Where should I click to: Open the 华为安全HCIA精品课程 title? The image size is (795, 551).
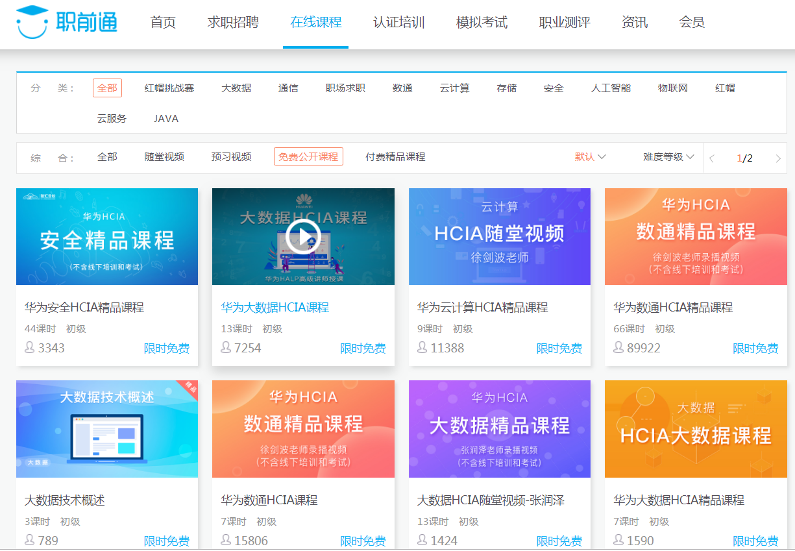tap(84, 308)
